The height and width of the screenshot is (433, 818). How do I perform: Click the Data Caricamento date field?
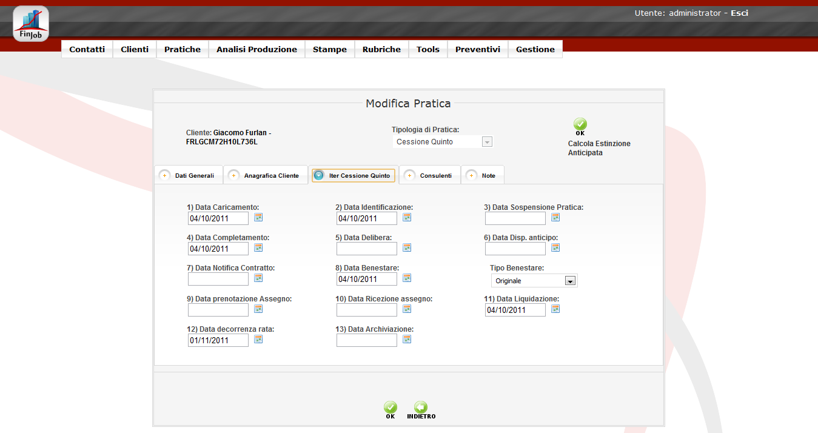(218, 218)
